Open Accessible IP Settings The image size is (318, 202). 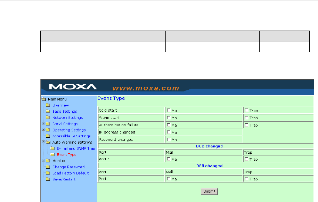coord(71,136)
